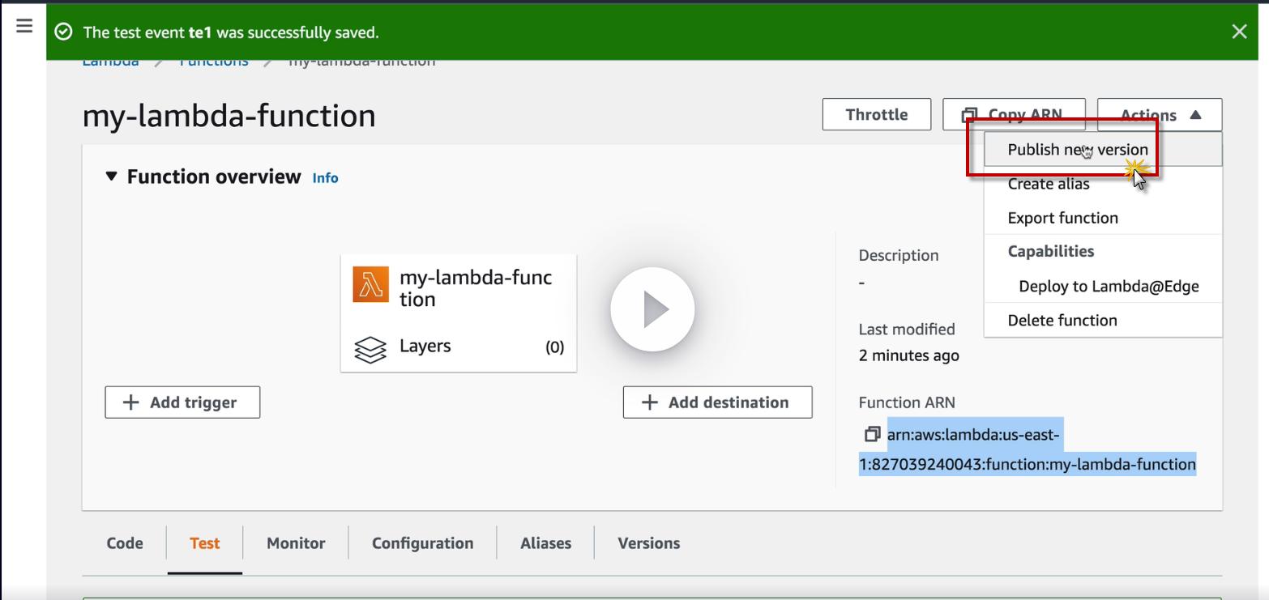Click the video play button overlay
This screenshot has width=1269, height=600.
pyautogui.click(x=652, y=309)
